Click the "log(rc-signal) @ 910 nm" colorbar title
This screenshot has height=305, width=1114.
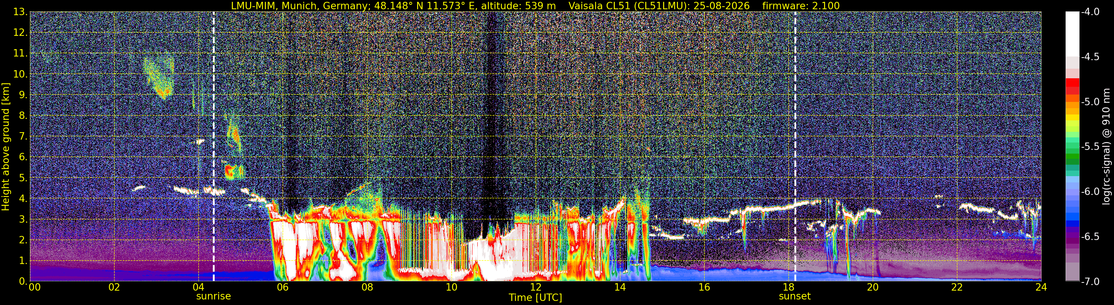click(1107, 147)
